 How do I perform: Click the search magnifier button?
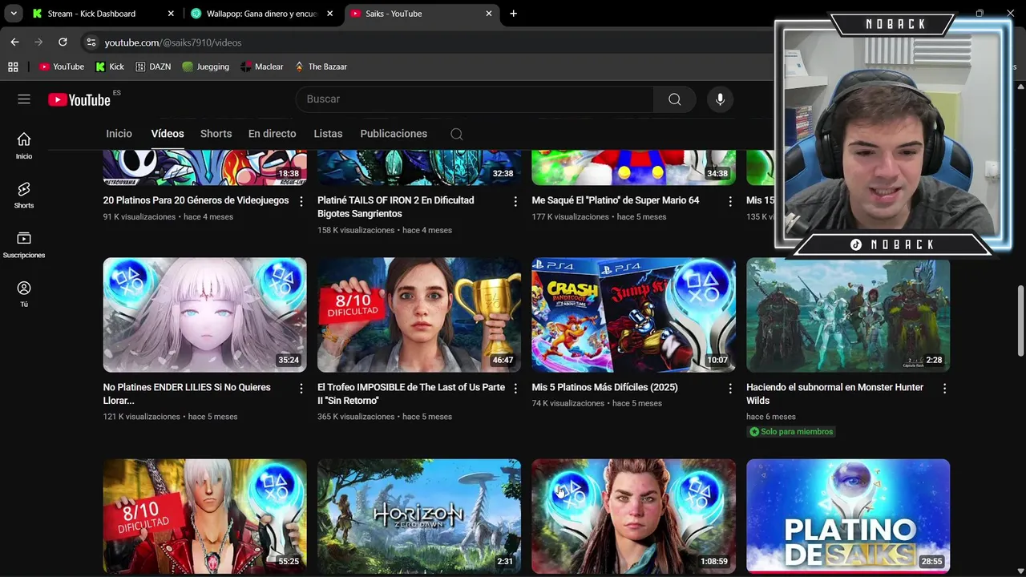(x=674, y=99)
